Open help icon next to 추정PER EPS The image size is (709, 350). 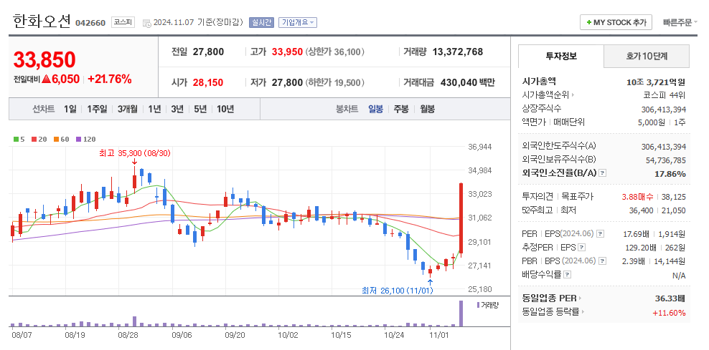(x=582, y=247)
